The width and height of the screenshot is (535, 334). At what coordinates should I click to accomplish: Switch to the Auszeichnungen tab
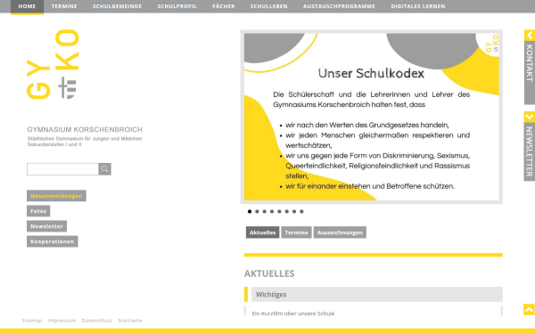click(x=340, y=232)
